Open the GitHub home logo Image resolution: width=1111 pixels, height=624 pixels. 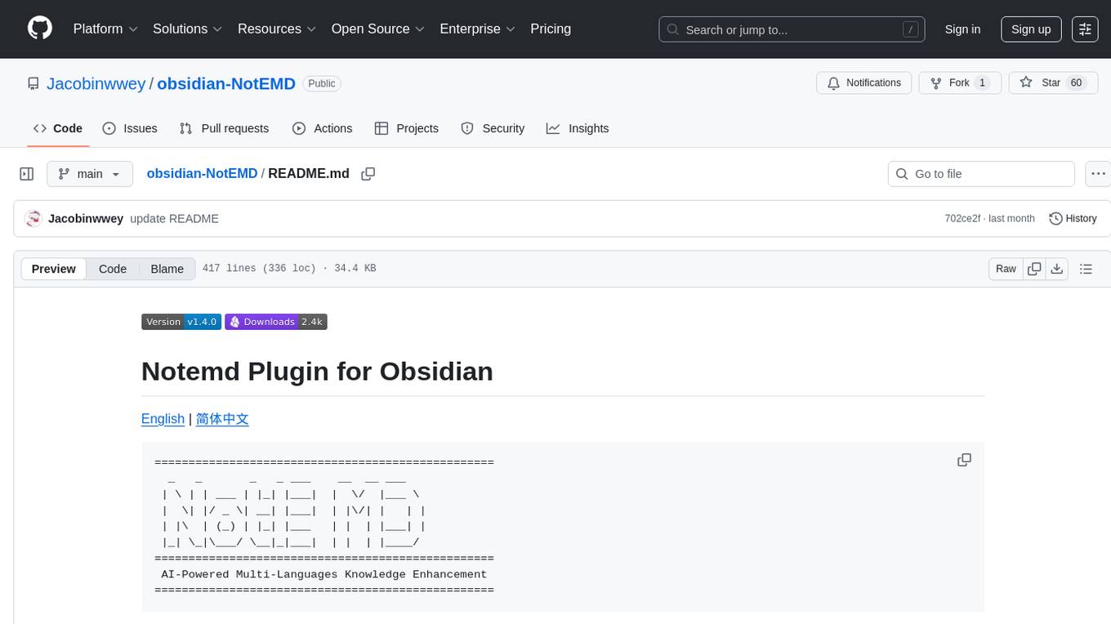click(40, 29)
